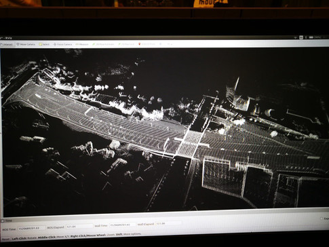
Task: Click the 'Left-Click: Rotate' status bar hint
Action: [x=24, y=238]
